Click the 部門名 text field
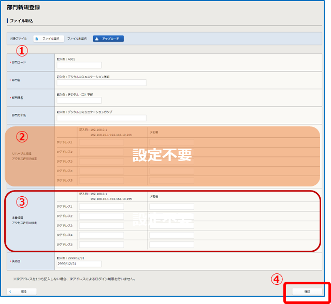The width and height of the screenshot is (331, 304). (x=102, y=83)
